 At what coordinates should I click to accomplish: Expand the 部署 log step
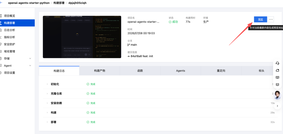[47, 122]
